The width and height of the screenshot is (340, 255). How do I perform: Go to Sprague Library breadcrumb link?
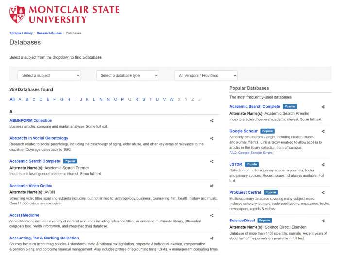pos(21,33)
